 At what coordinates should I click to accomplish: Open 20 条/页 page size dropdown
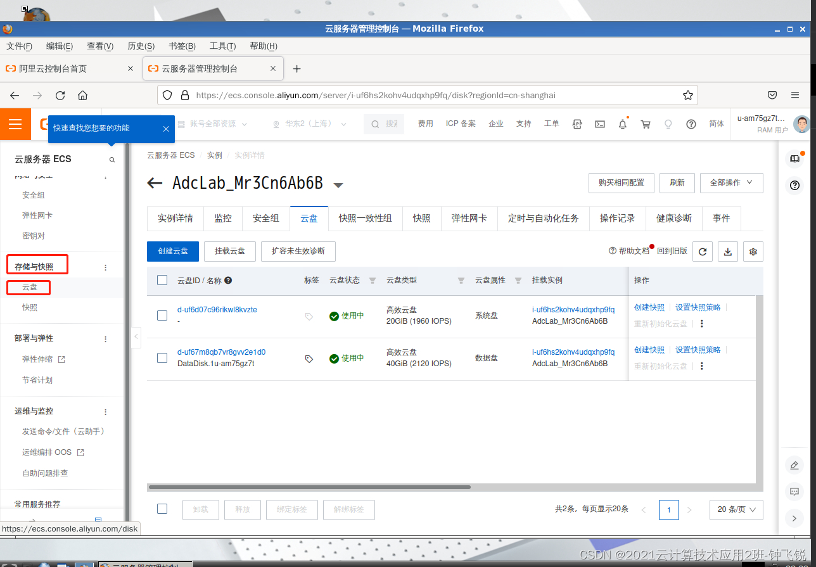(x=736, y=509)
